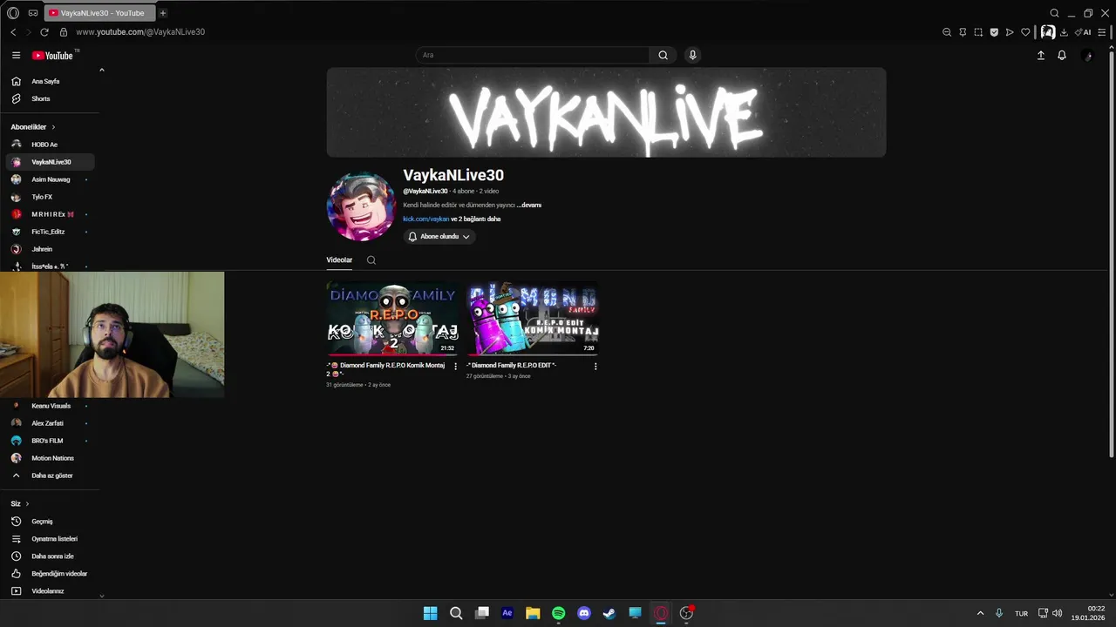Screen dimensions: 1116x627
Task: Expand the Siz section arrow
Action: [27, 503]
